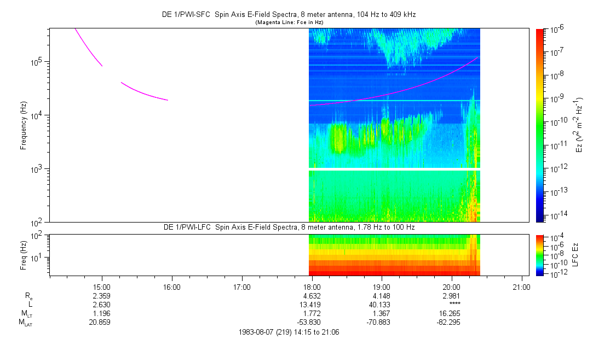The image size is (593, 339).
Task: Click the 21:00 time axis tick label
Action: (521, 287)
